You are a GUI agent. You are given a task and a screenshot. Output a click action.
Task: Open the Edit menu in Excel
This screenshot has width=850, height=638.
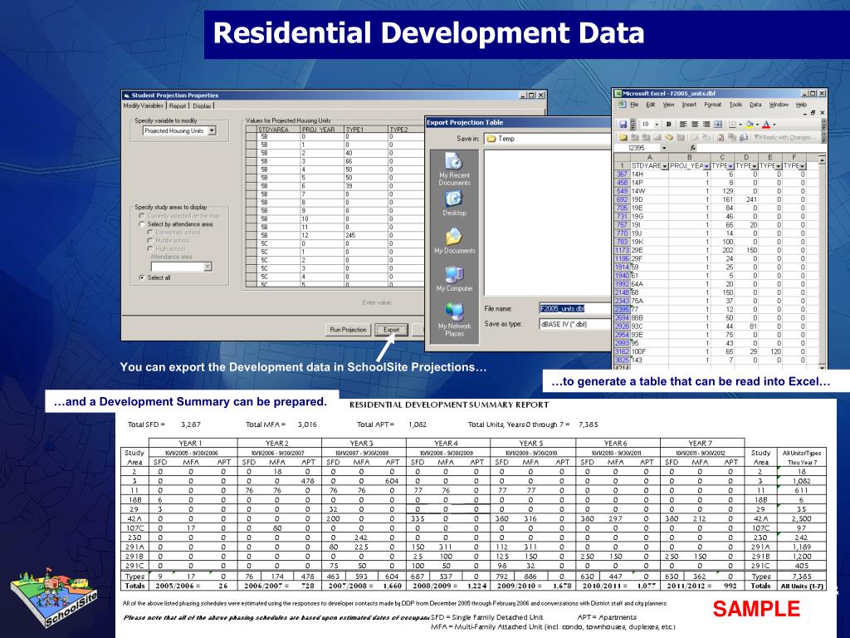point(651,104)
